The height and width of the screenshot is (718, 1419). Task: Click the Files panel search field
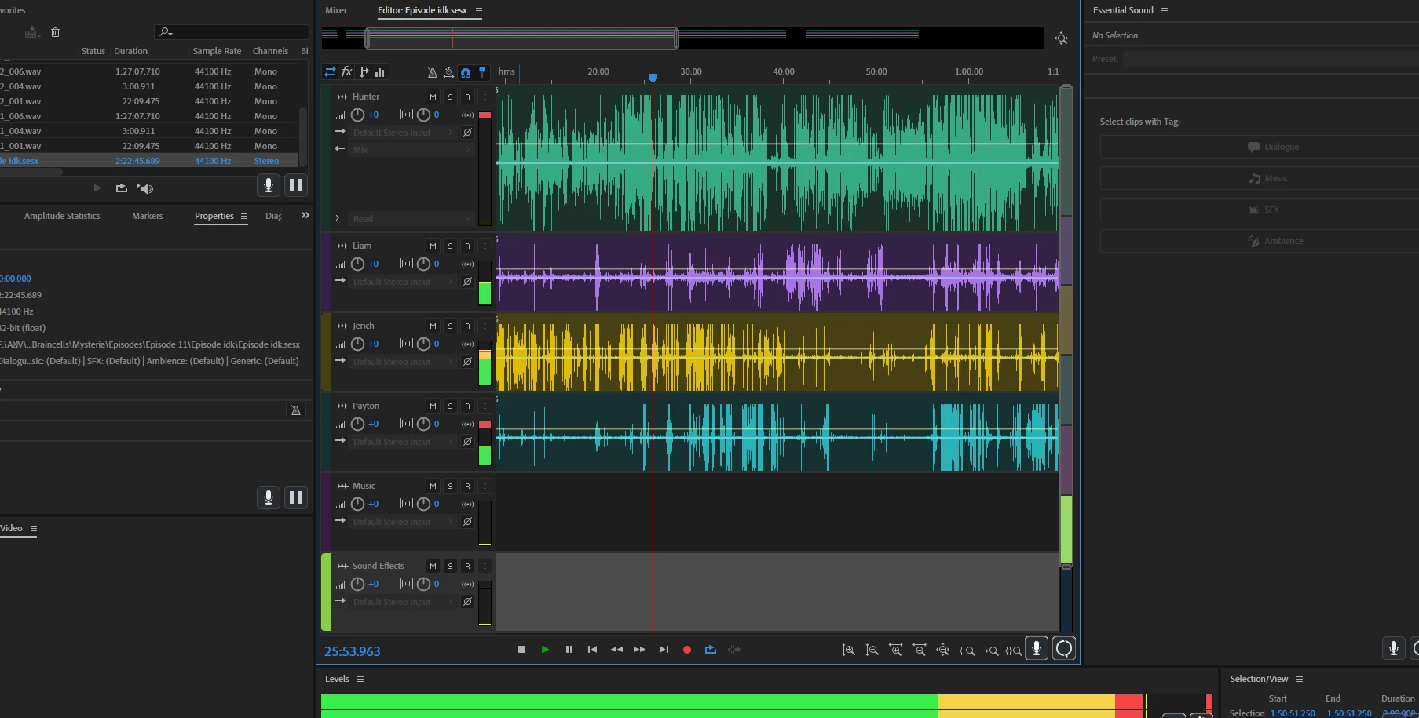tap(232, 31)
